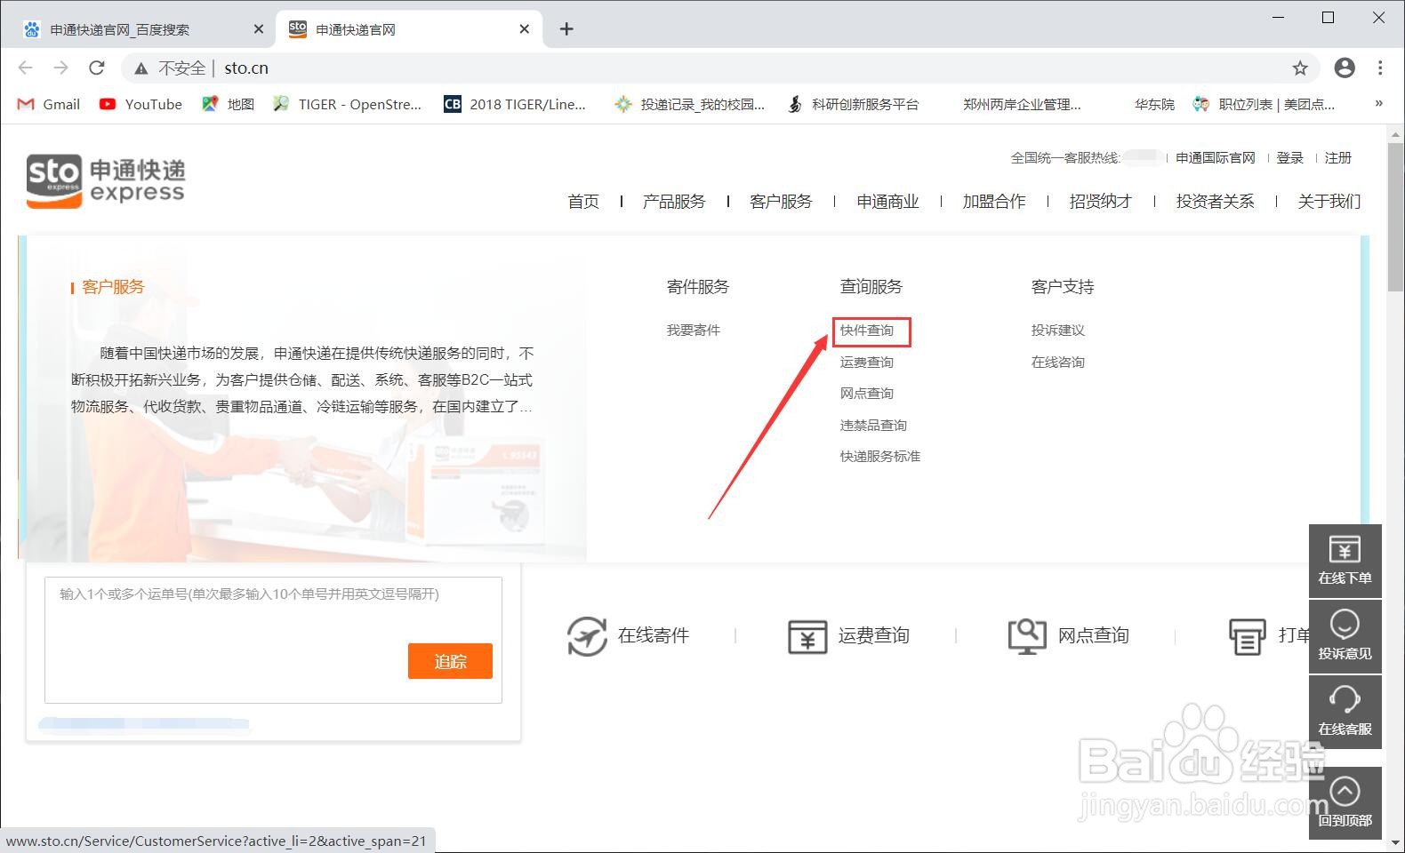Open 华东院 bookmark
The width and height of the screenshot is (1405, 853).
(1154, 104)
